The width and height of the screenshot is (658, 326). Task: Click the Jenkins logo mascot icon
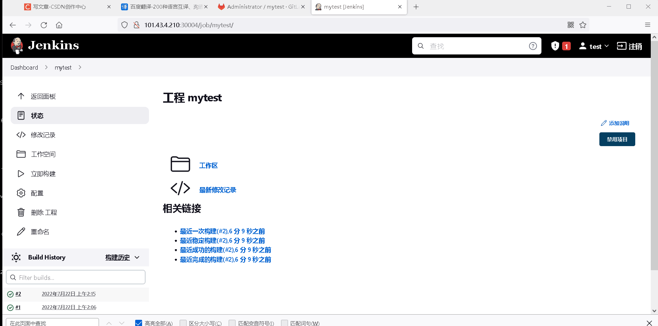pos(17,46)
